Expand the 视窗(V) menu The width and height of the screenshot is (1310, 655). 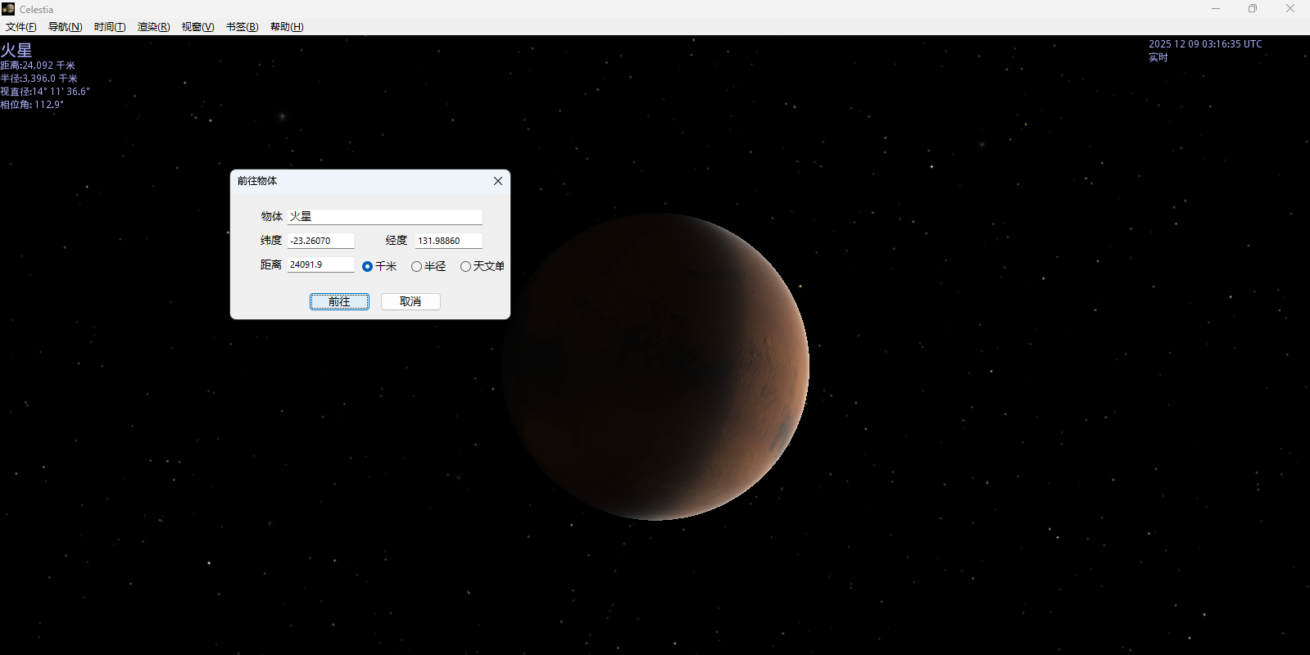point(197,27)
